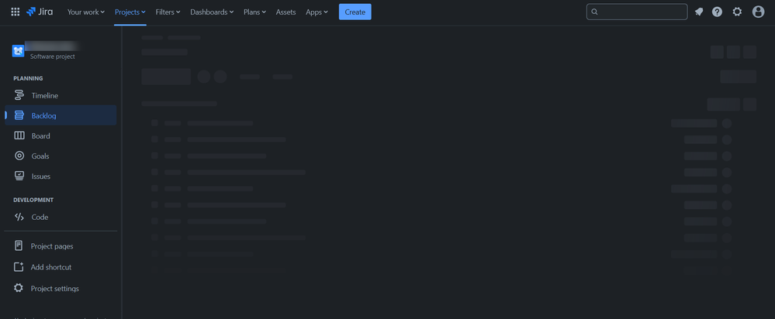Open the help question mark icon
Image resolution: width=775 pixels, height=319 pixels.
[717, 12]
